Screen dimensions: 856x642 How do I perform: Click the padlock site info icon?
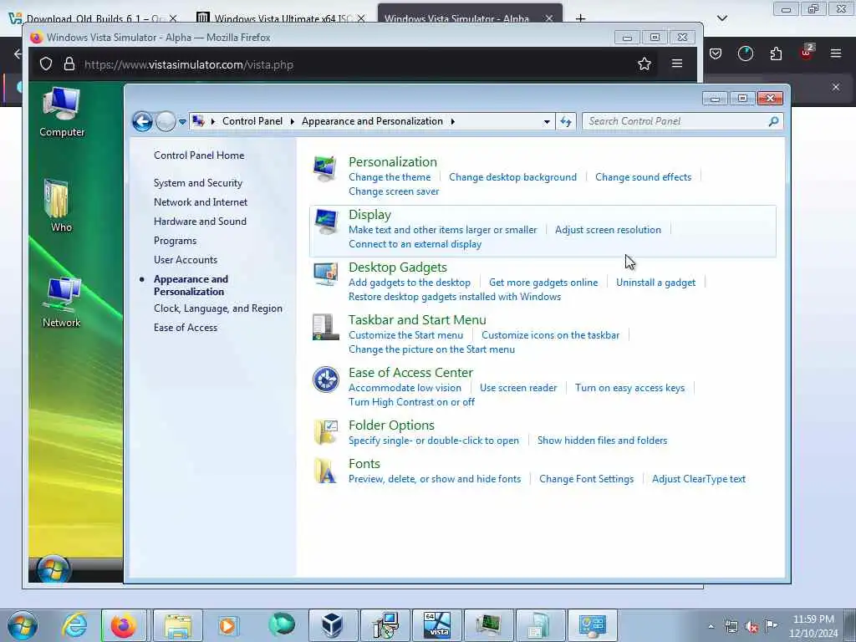click(x=69, y=64)
